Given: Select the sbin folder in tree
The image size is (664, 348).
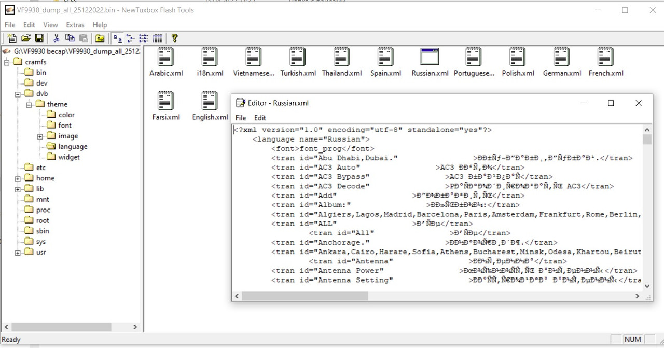Looking at the screenshot, I should (43, 231).
